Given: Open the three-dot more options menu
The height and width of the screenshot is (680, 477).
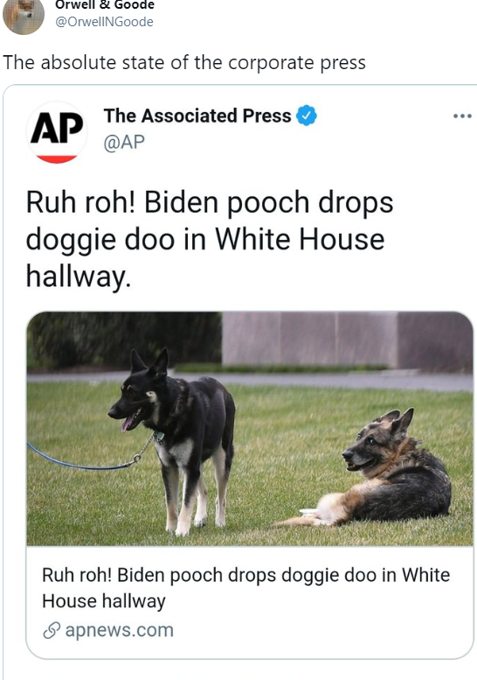Looking at the screenshot, I should (x=462, y=116).
